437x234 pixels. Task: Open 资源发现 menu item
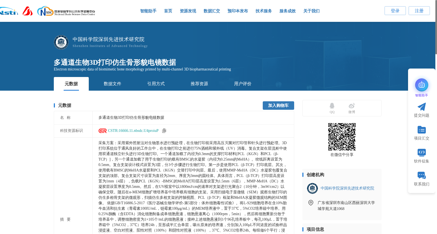pyautogui.click(x=188, y=11)
